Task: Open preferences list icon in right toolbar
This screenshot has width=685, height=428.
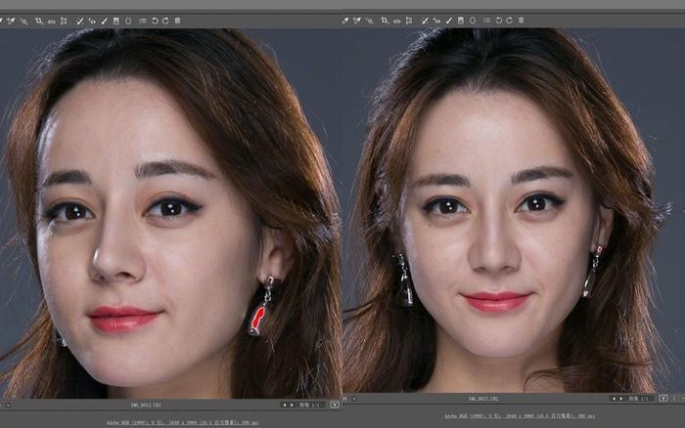Action: click(486, 20)
